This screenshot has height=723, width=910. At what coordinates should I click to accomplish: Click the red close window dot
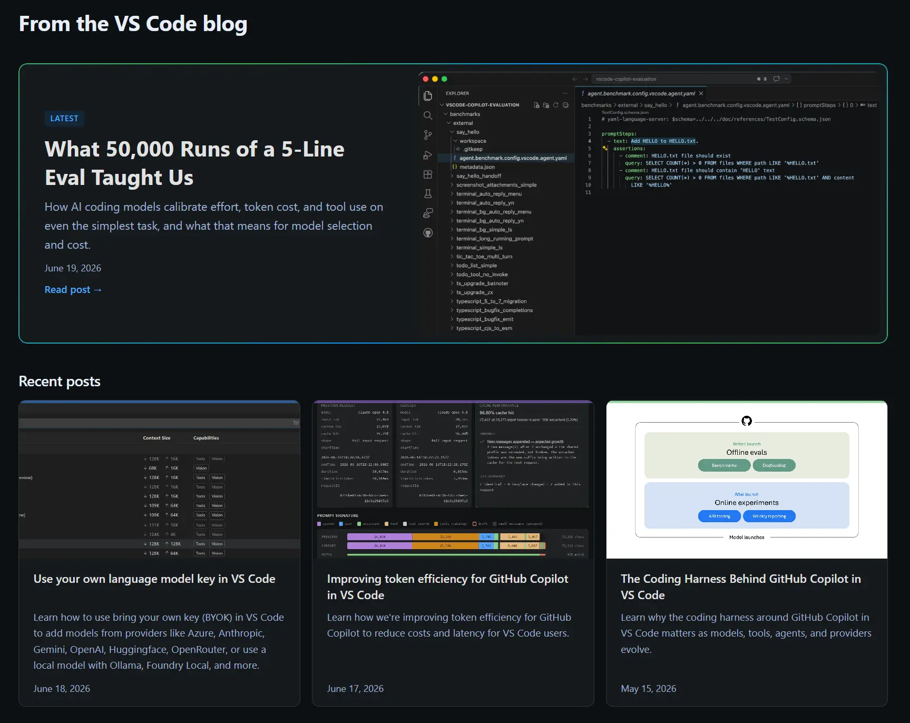pos(426,79)
